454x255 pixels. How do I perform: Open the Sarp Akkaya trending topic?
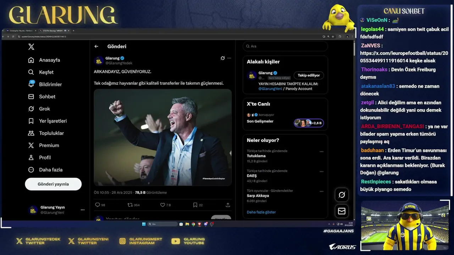click(258, 196)
